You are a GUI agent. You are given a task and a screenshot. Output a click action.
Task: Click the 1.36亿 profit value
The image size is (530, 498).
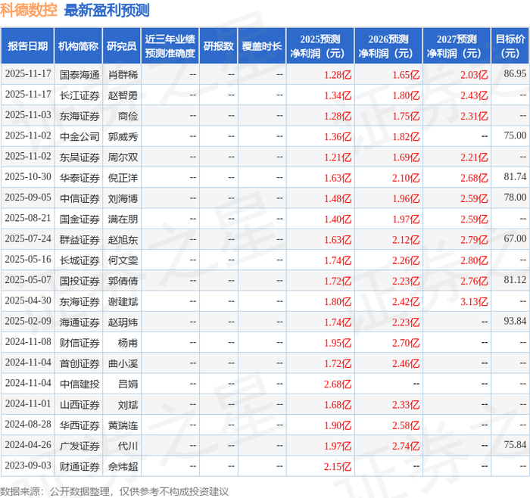(338, 137)
